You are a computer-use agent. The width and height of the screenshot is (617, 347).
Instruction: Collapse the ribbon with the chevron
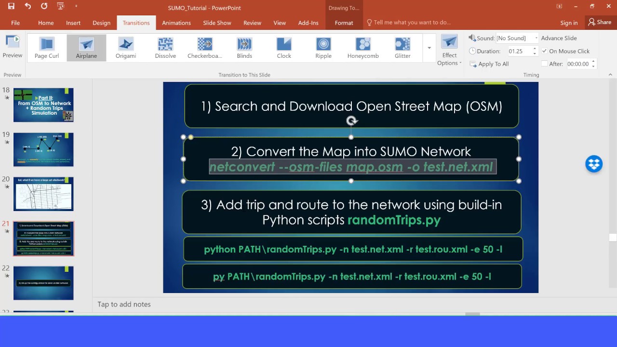coord(610,75)
